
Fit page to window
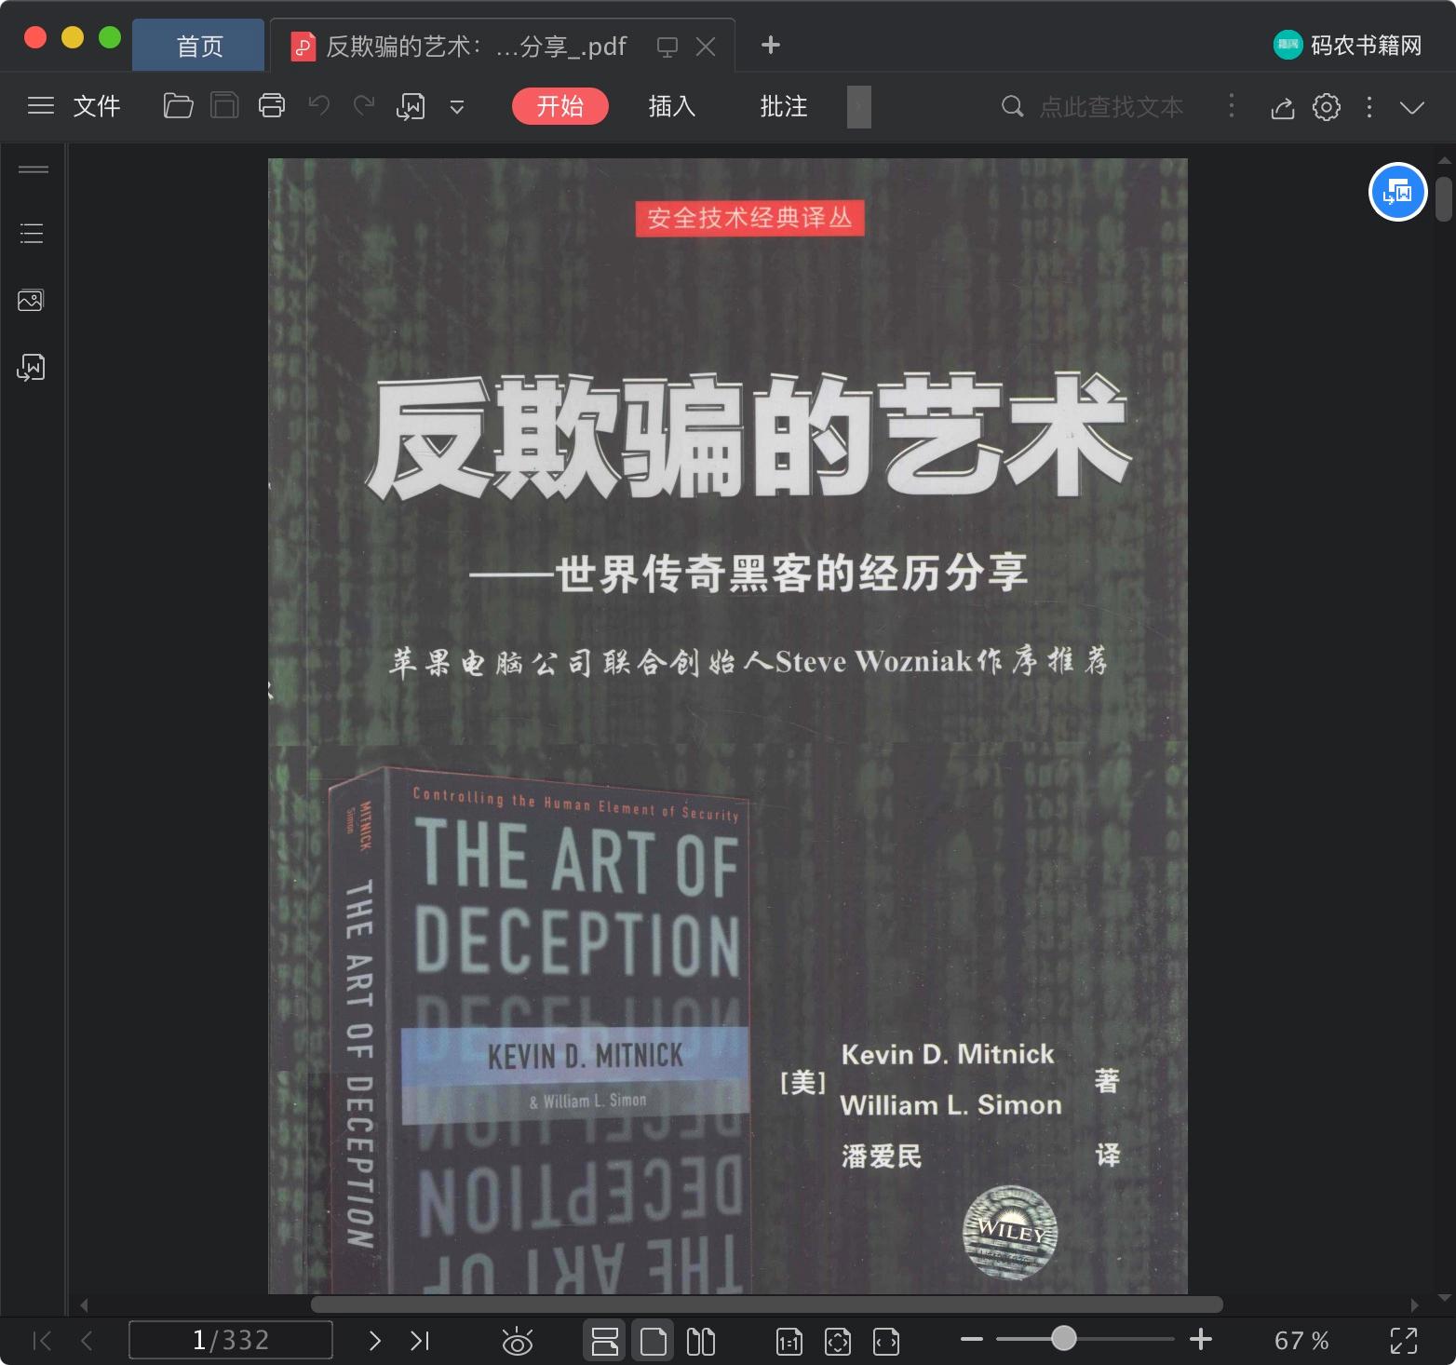click(837, 1342)
